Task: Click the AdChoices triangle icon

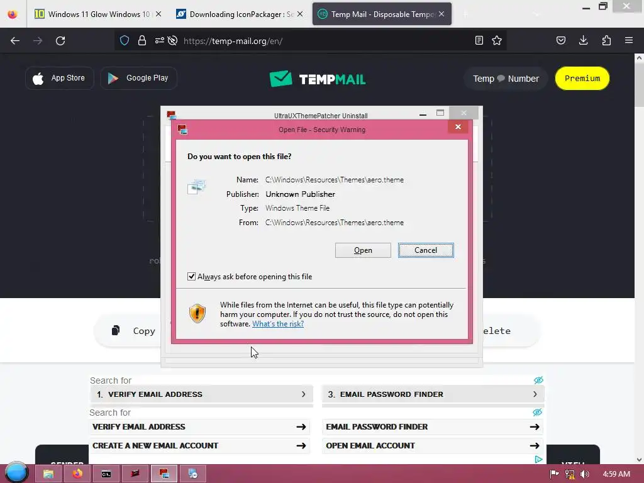Action: (538, 460)
